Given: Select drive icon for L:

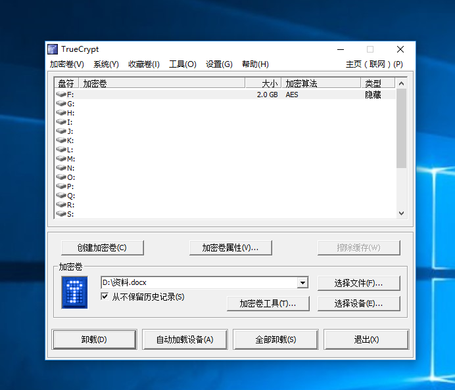Looking at the screenshot, I should (61, 150).
